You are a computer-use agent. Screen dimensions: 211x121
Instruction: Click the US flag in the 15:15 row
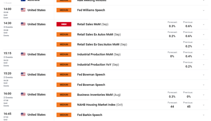pyautogui.click(x=23, y=54)
